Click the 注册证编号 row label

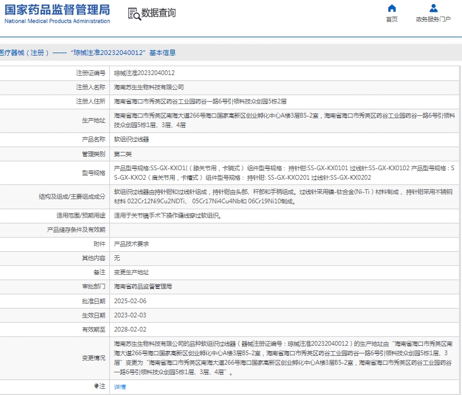(x=91, y=73)
